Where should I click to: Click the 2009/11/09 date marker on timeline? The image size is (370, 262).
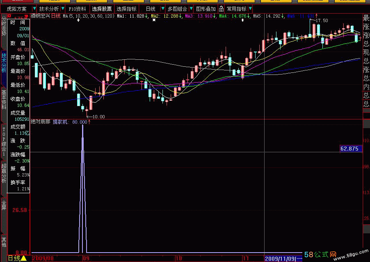point(283,258)
